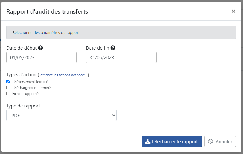Click the Date de début field 01/05/2023

41,57
